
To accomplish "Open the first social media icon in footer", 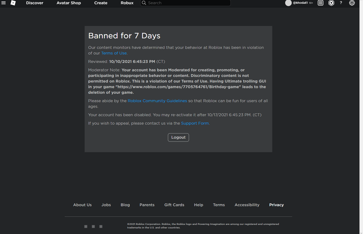I will click(86, 226).
